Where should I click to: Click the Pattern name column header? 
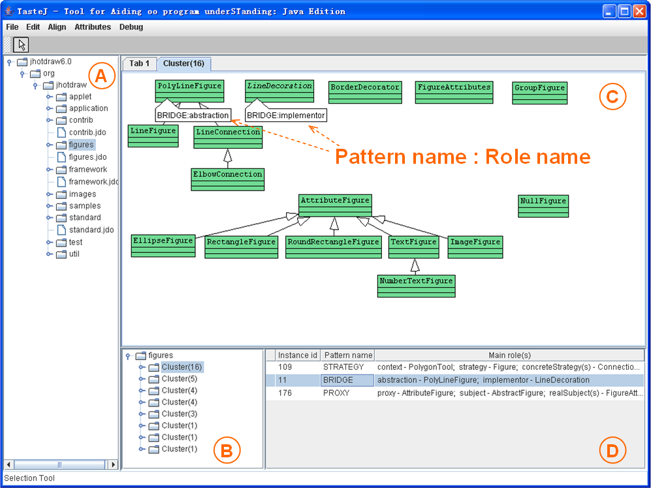coord(348,355)
